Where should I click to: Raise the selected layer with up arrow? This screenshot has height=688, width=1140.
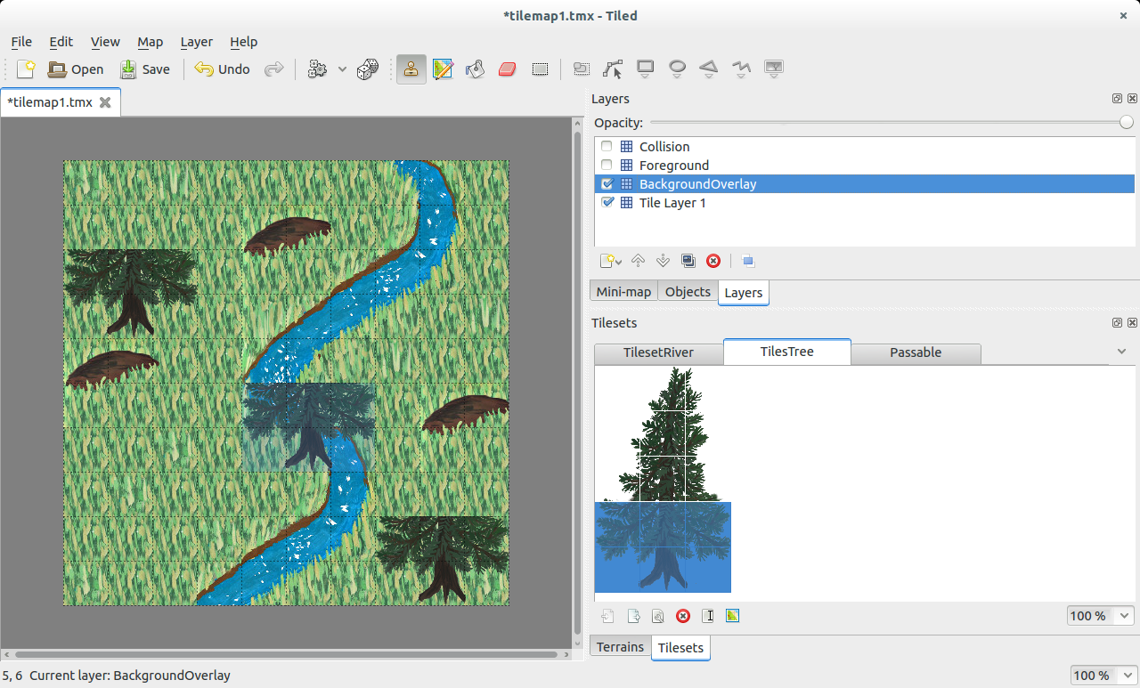[x=638, y=261]
